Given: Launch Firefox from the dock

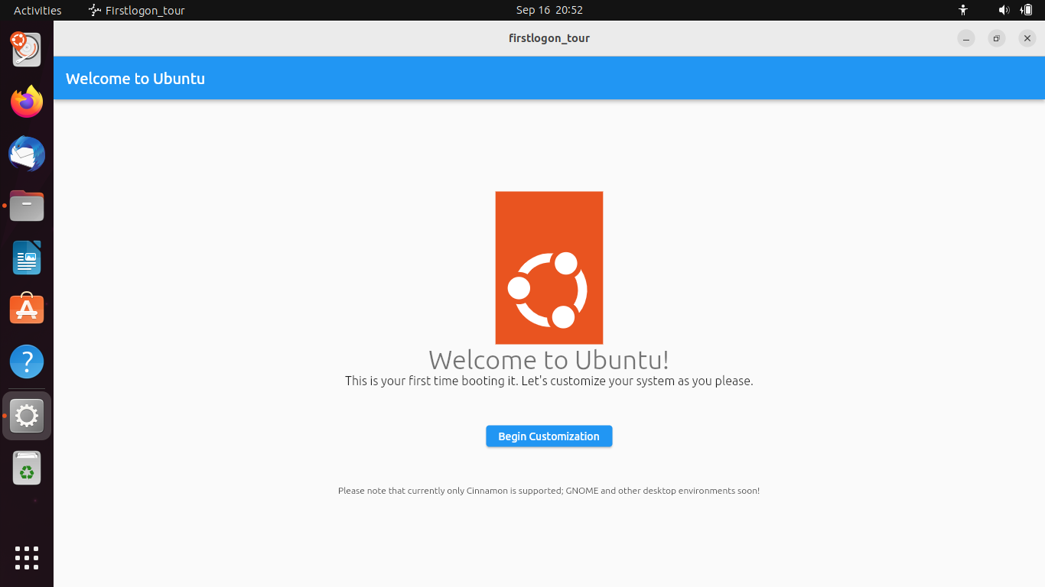Looking at the screenshot, I should click(27, 102).
